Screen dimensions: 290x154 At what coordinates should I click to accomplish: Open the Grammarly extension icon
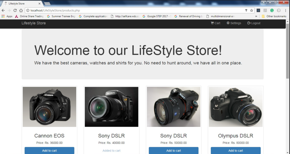(x=272, y=10)
